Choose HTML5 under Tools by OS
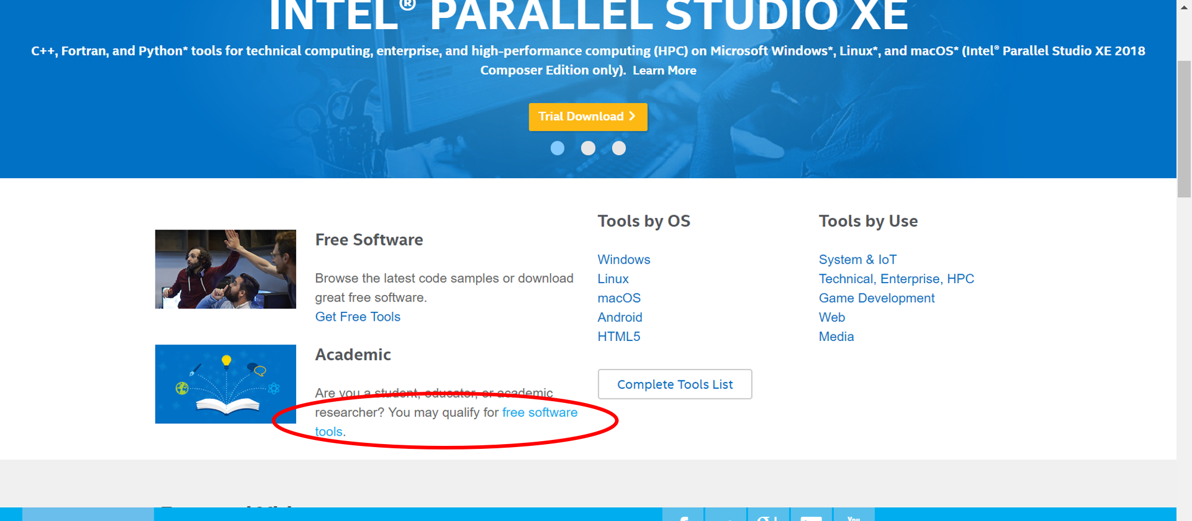Screen dimensions: 1192x521 (619, 336)
